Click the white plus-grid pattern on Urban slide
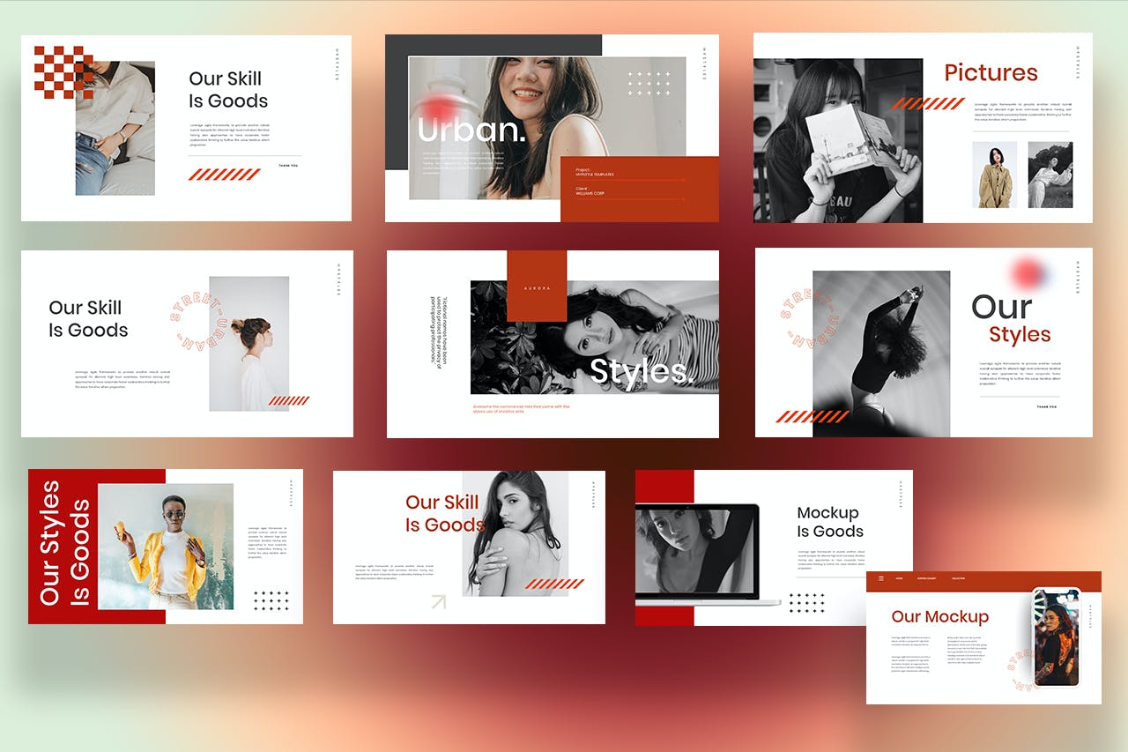 [x=649, y=84]
